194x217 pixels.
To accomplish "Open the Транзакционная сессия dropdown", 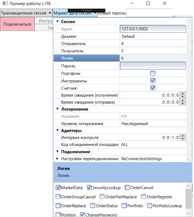I will [26, 13].
